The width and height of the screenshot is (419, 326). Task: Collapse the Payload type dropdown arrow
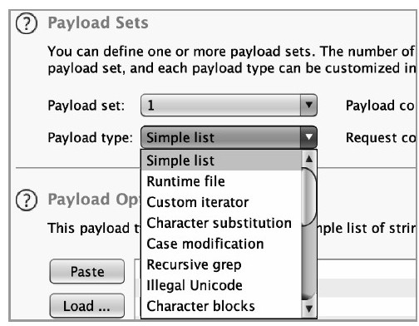(x=308, y=137)
